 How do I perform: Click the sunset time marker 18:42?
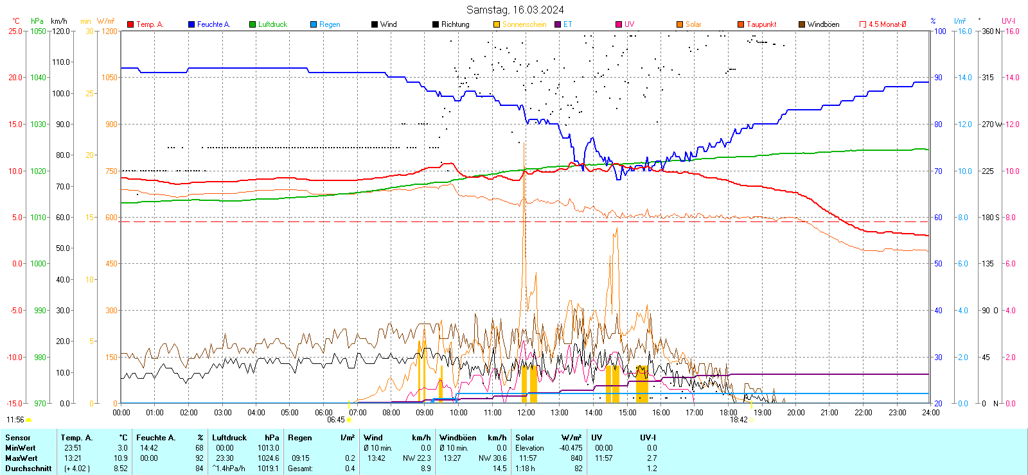pos(738,420)
